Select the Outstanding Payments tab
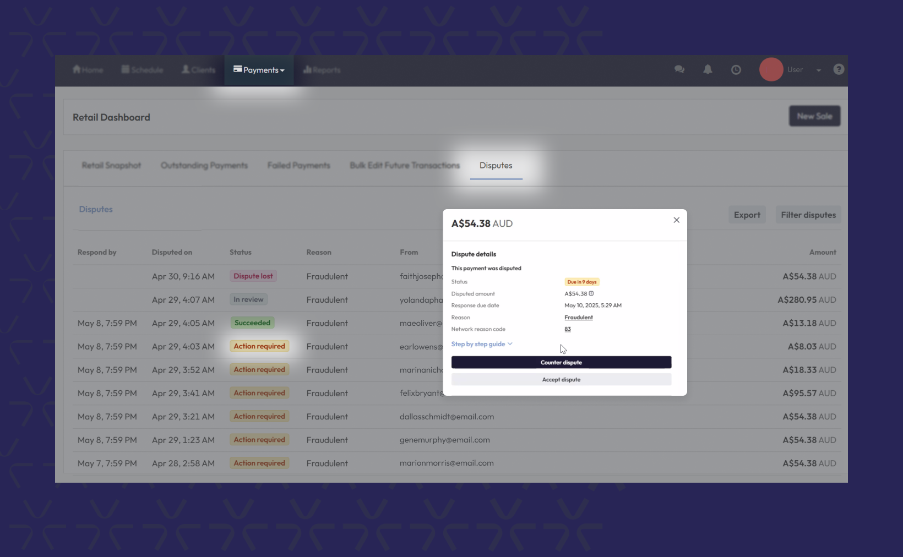Viewport: 903px width, 557px height. click(x=204, y=166)
